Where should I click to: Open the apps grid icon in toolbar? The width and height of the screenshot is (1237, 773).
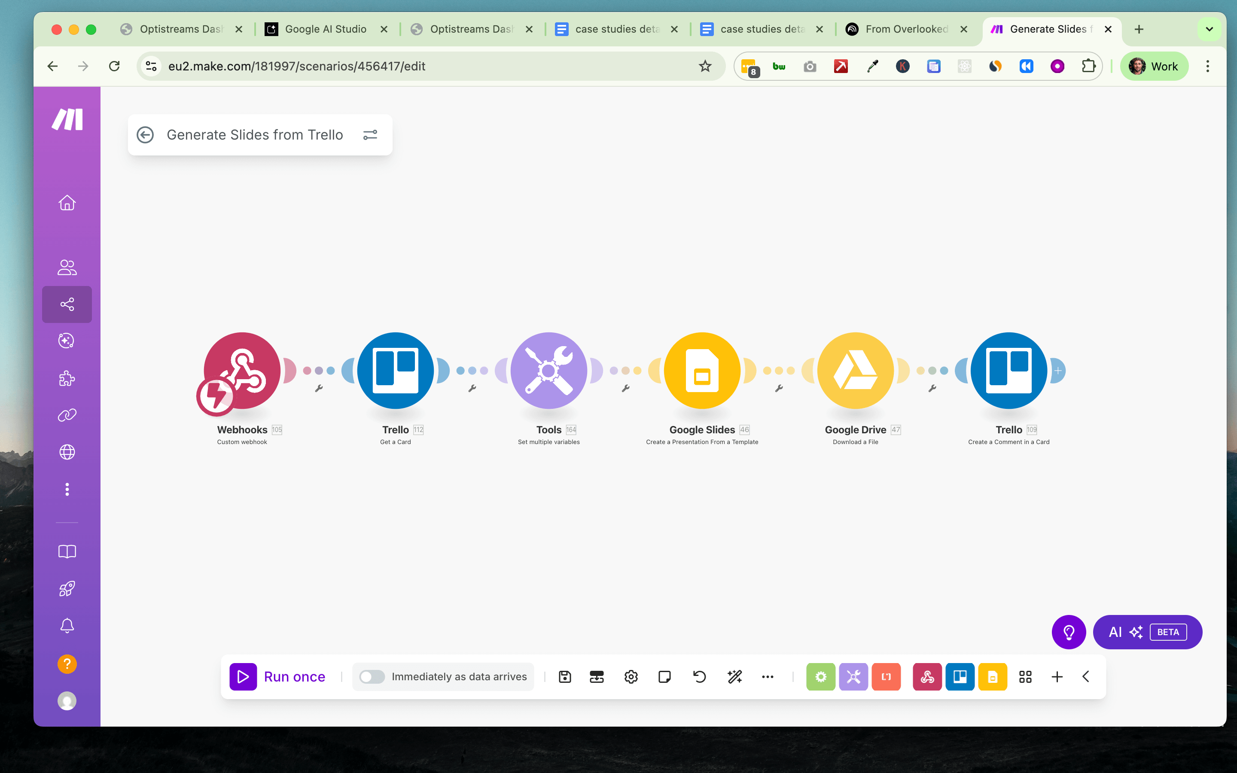[x=1025, y=677]
